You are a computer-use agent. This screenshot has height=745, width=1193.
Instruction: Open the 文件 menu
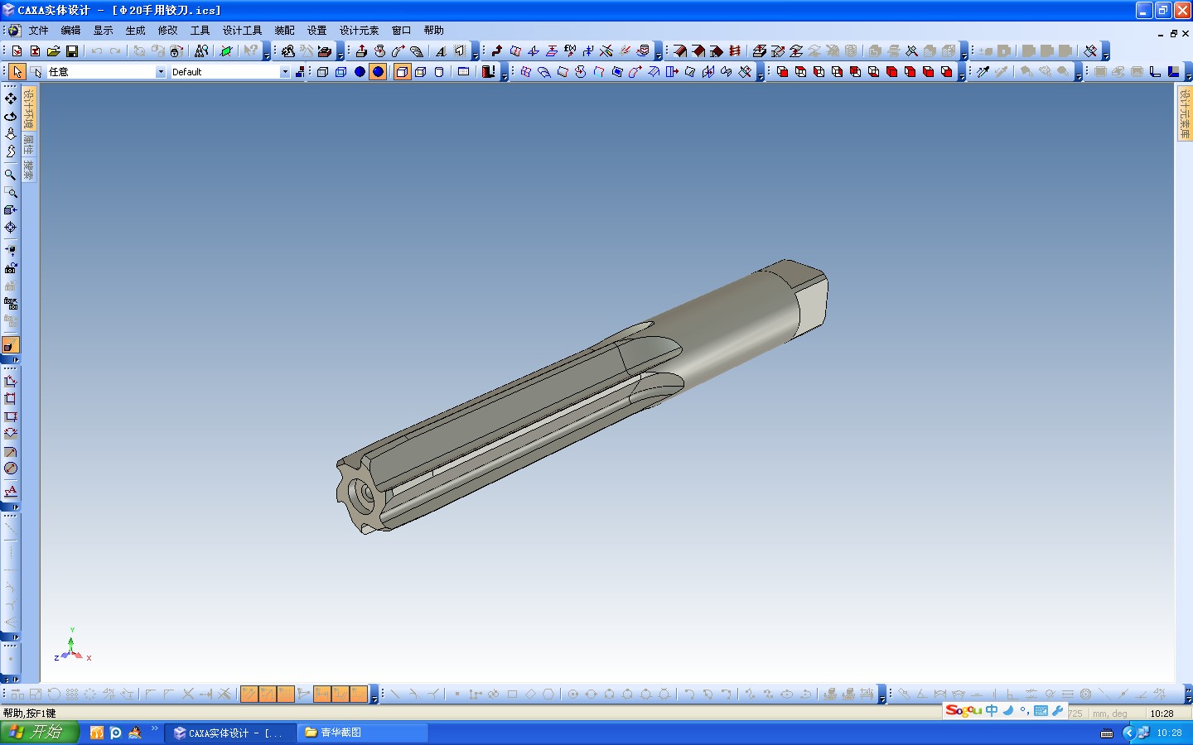(38, 31)
